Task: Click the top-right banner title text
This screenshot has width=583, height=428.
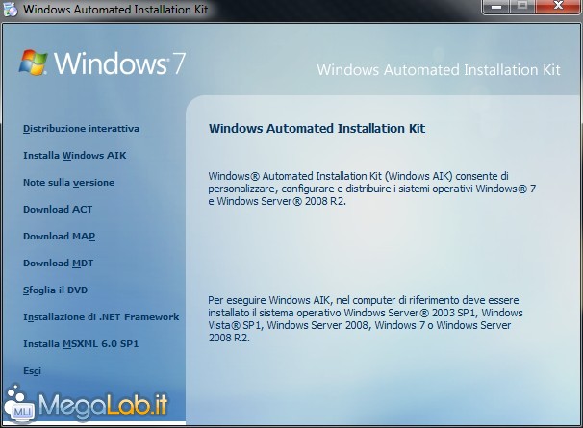Action: tap(438, 70)
